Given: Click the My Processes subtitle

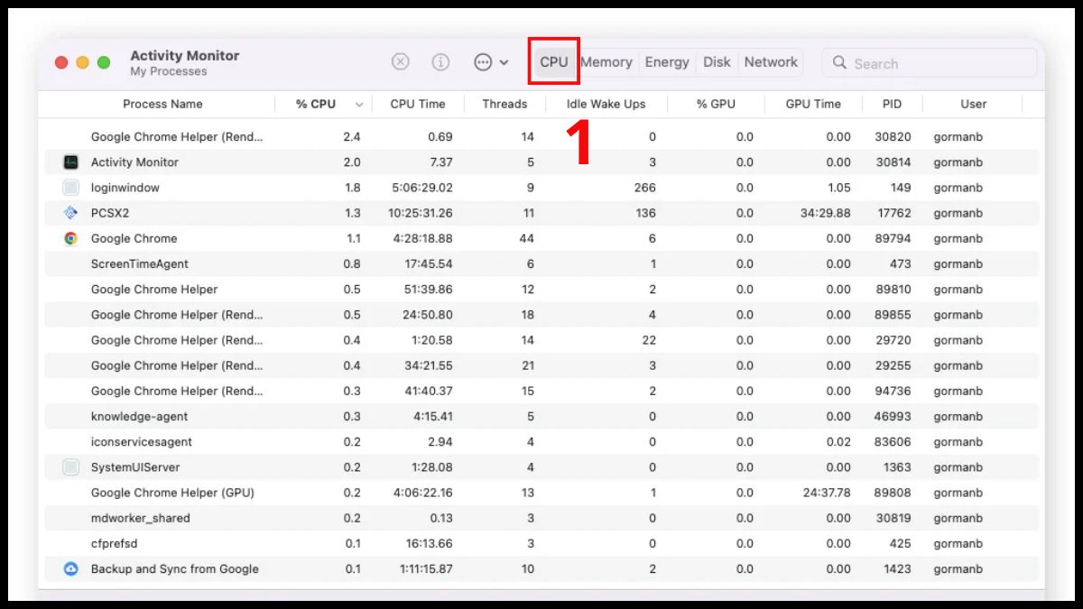Looking at the screenshot, I should pyautogui.click(x=169, y=71).
